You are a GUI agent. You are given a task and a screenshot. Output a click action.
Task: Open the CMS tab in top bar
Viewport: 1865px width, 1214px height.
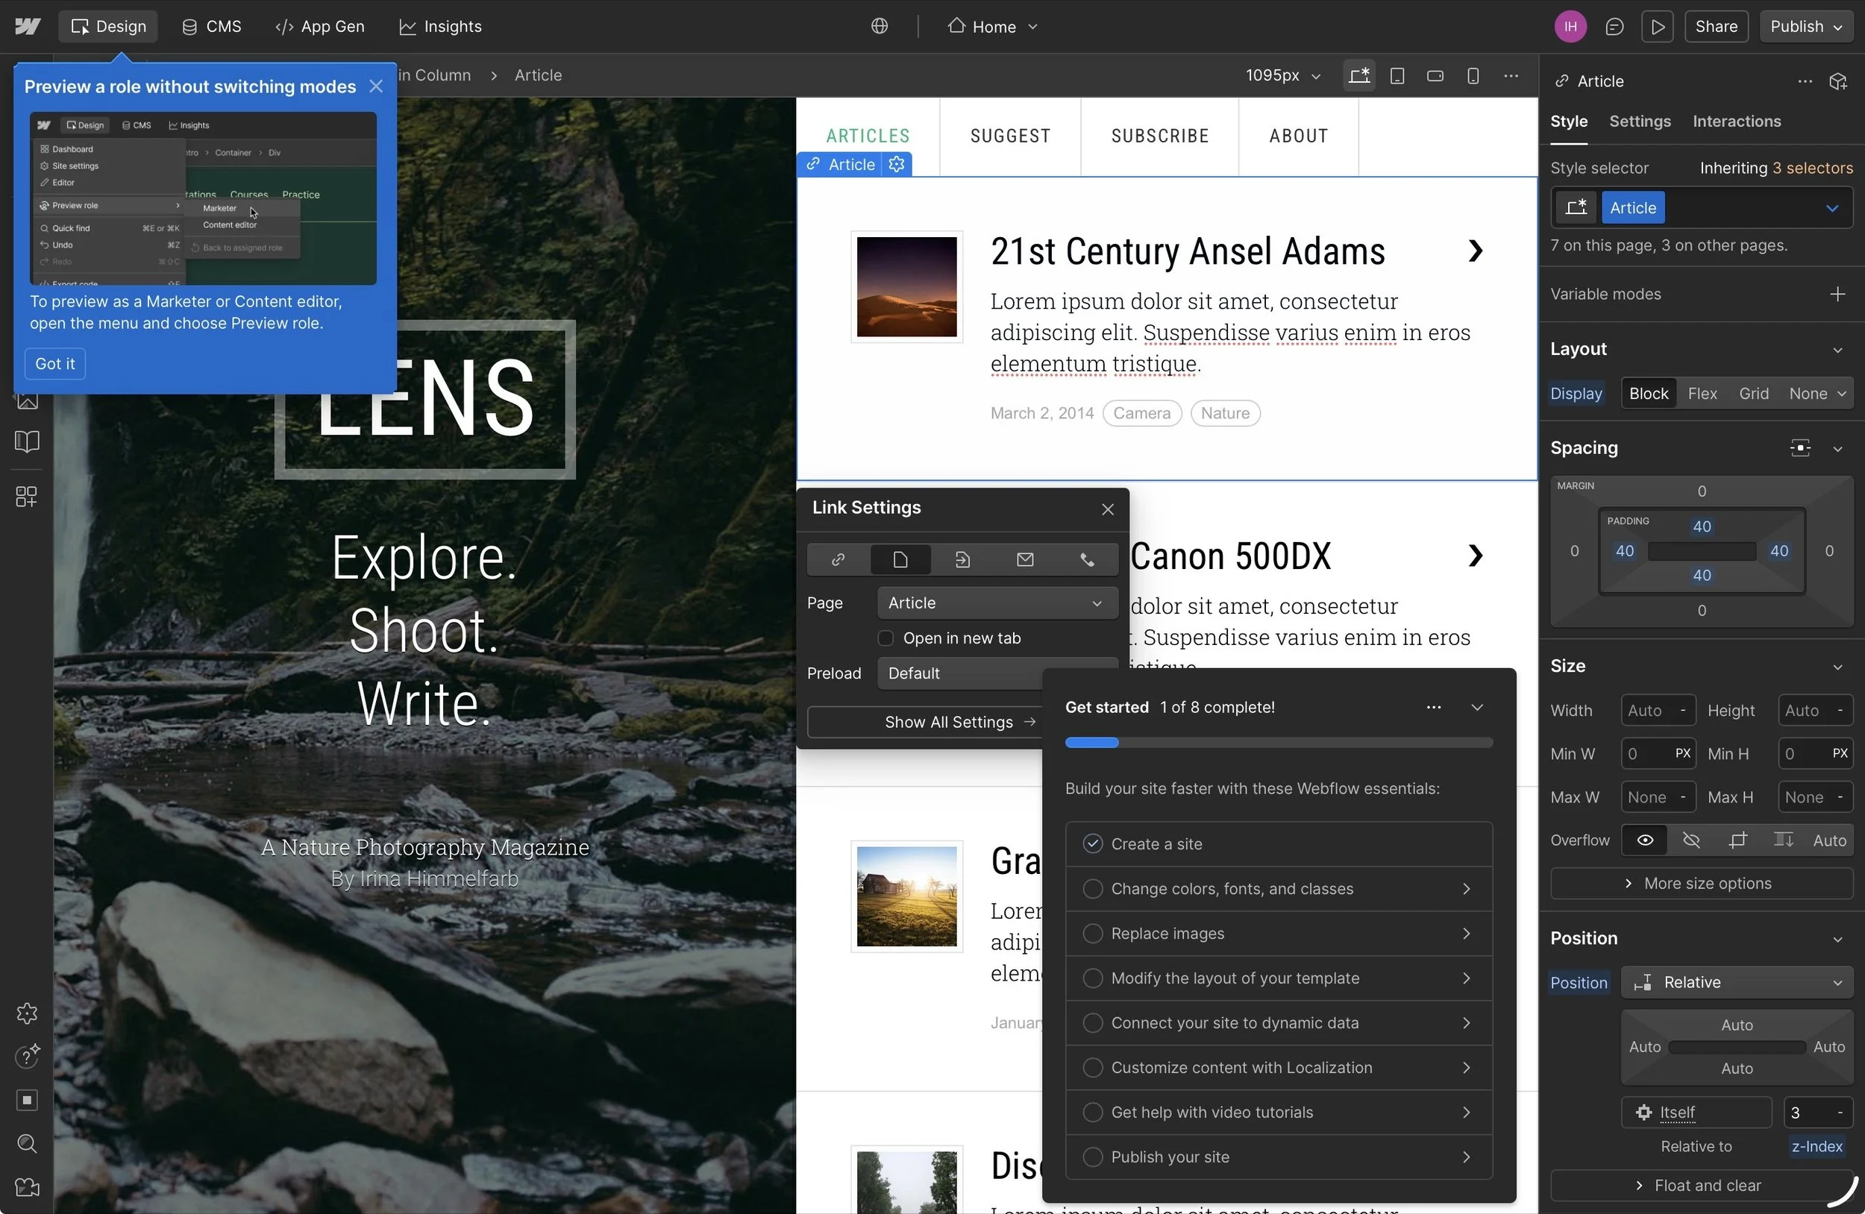212,27
